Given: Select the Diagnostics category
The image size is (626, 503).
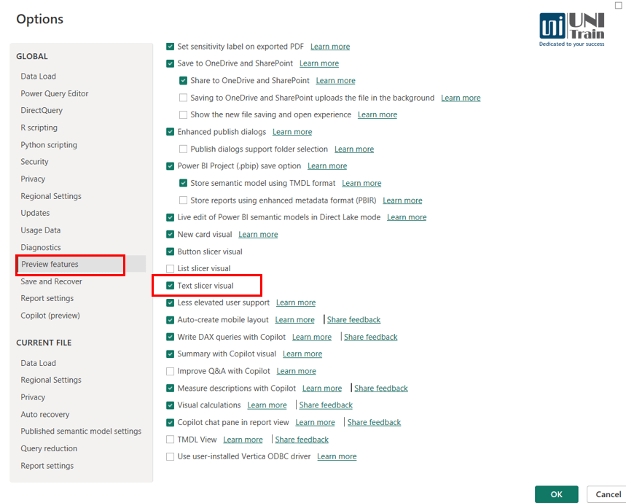Looking at the screenshot, I should pos(41,248).
